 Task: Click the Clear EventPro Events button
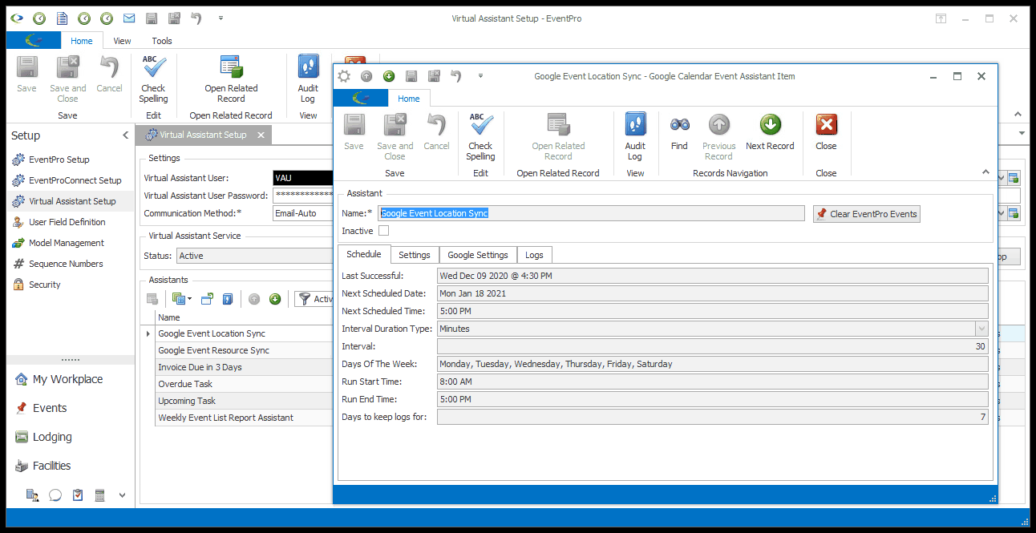[x=866, y=214]
